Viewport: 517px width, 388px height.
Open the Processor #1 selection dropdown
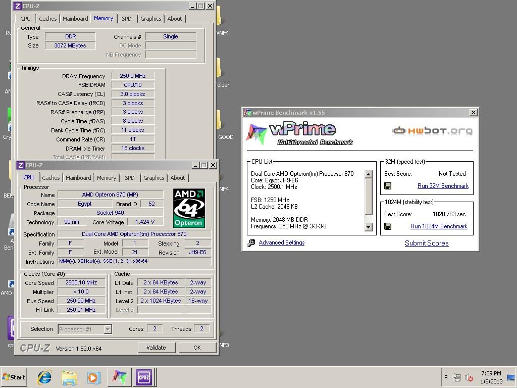[x=85, y=329]
